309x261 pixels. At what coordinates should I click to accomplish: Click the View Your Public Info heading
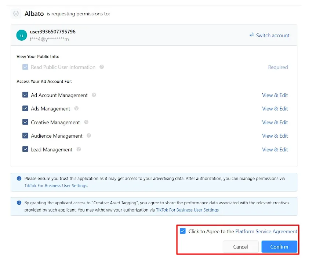[38, 57]
